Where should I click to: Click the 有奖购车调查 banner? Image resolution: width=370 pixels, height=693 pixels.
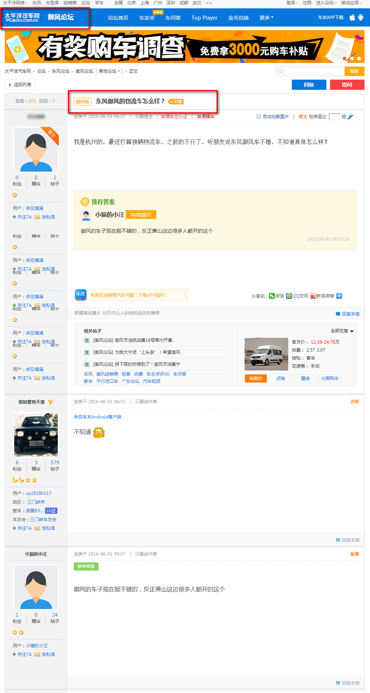185,47
